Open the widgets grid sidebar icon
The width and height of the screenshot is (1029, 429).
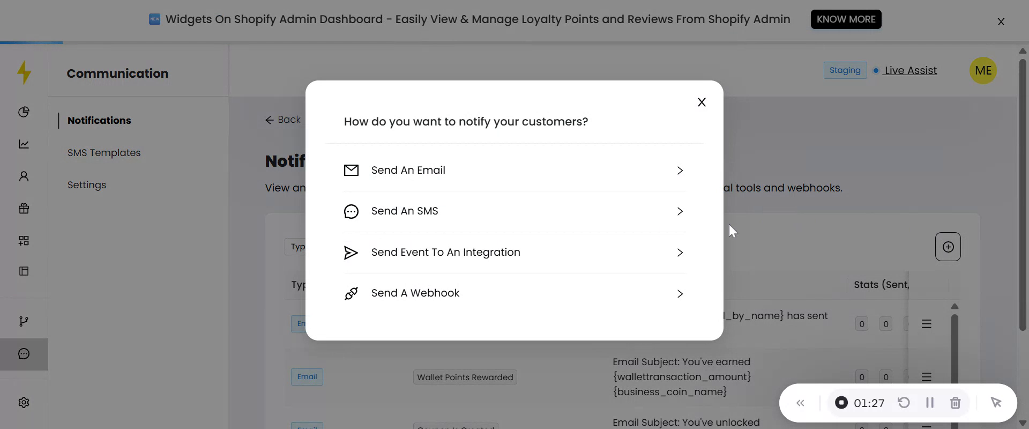[24, 241]
